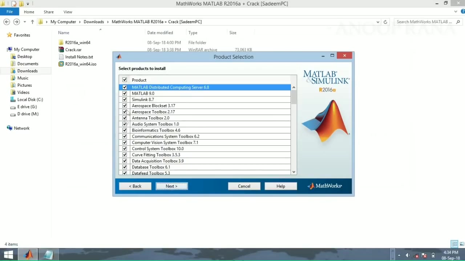Toggle the select-all Product header checkbox

[125, 80]
